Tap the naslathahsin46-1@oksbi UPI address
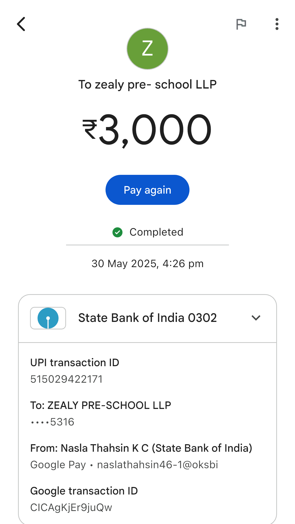This screenshot has height=524, width=295. 158,465
